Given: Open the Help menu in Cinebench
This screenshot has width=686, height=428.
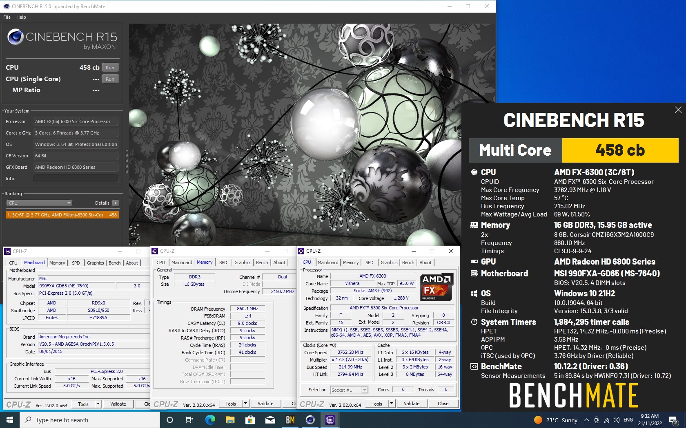Looking at the screenshot, I should click(21, 17).
